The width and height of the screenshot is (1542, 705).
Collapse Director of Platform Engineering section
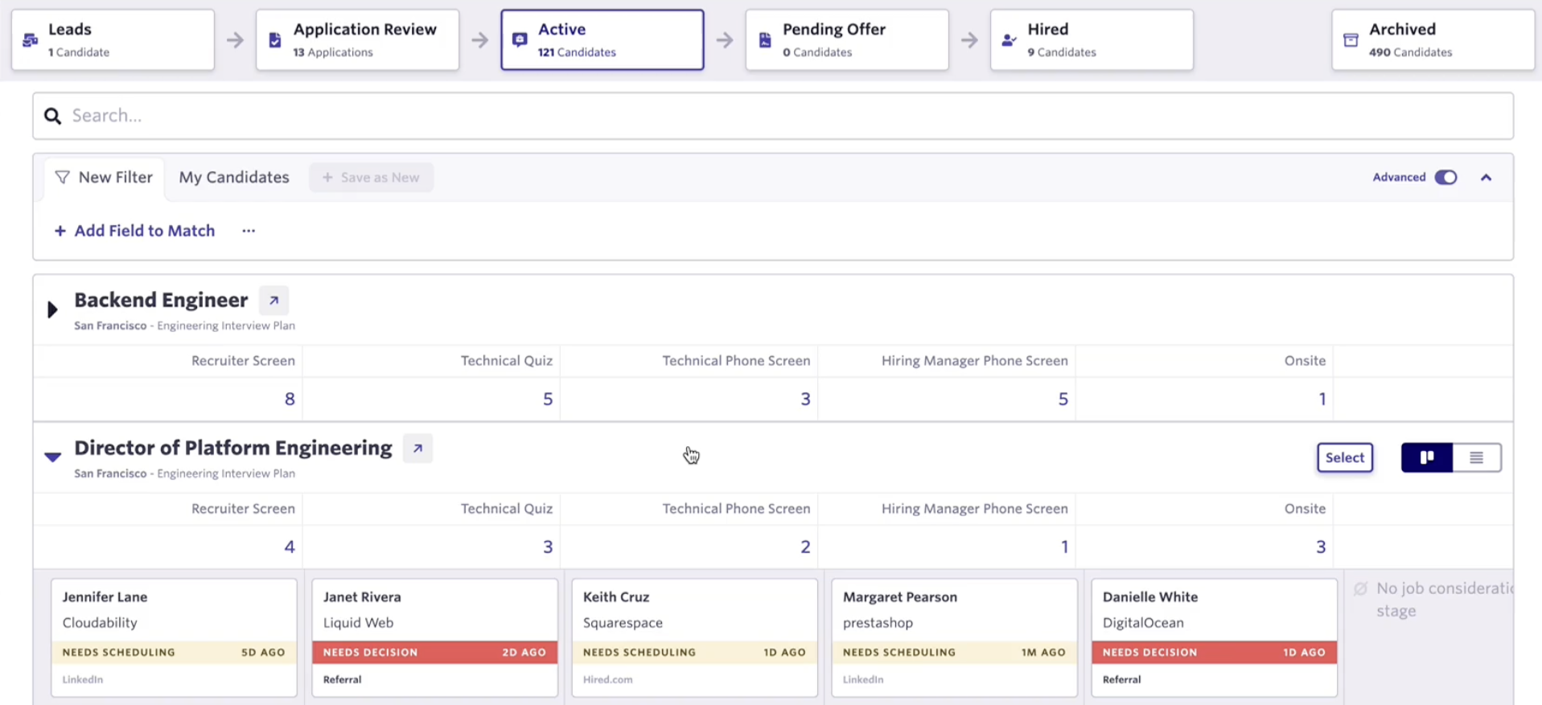[52, 457]
